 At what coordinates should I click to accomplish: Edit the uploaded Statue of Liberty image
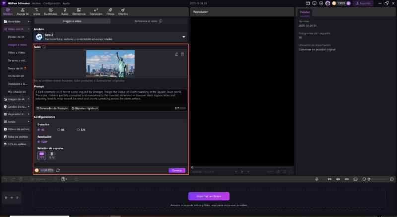[176, 54]
